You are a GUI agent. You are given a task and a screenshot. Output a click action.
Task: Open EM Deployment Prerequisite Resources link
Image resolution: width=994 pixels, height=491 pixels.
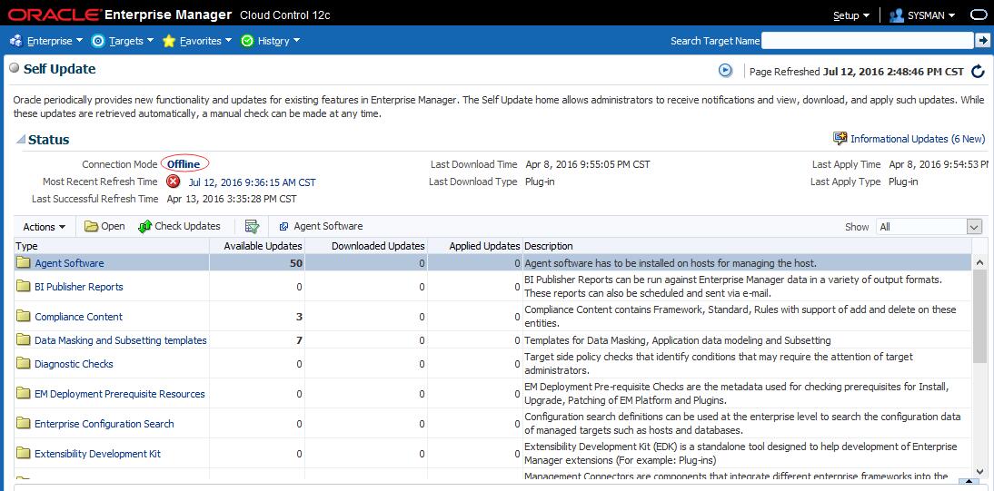coord(120,394)
